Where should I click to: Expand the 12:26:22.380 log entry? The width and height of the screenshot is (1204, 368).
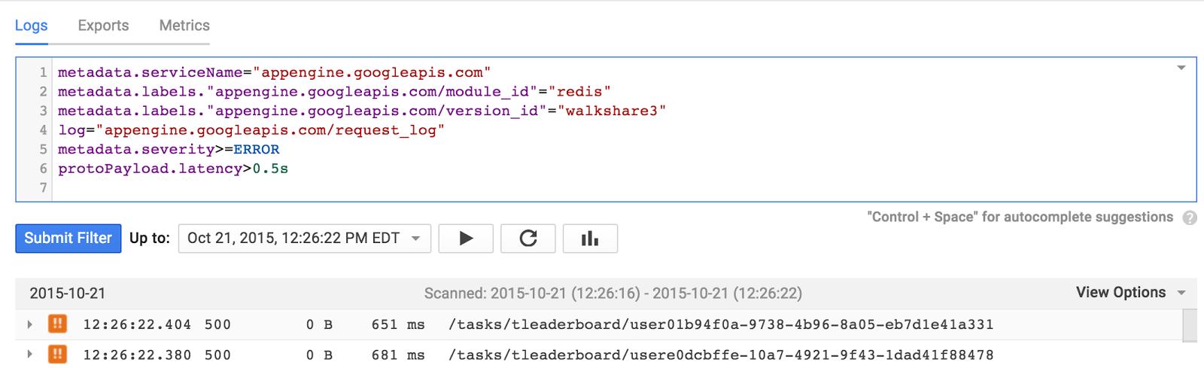coord(29,354)
